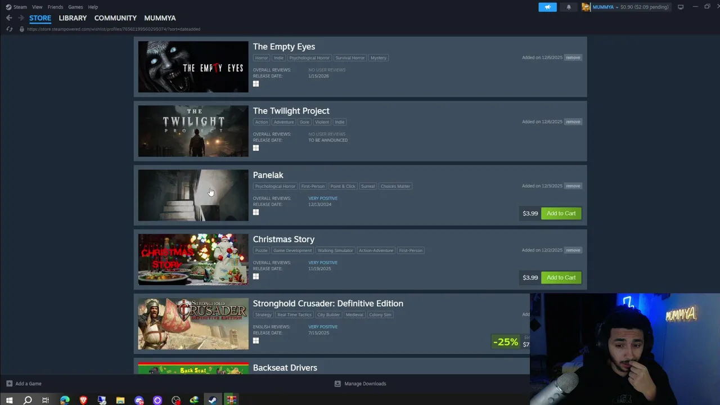Image resolution: width=720 pixels, height=405 pixels.
Task: Open the View menu
Action: 37,7
